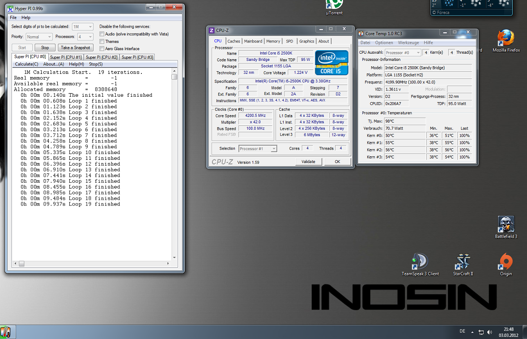The image size is (527, 339).
Task: Toggle the Themes checkbox
Action: pyautogui.click(x=102, y=41)
